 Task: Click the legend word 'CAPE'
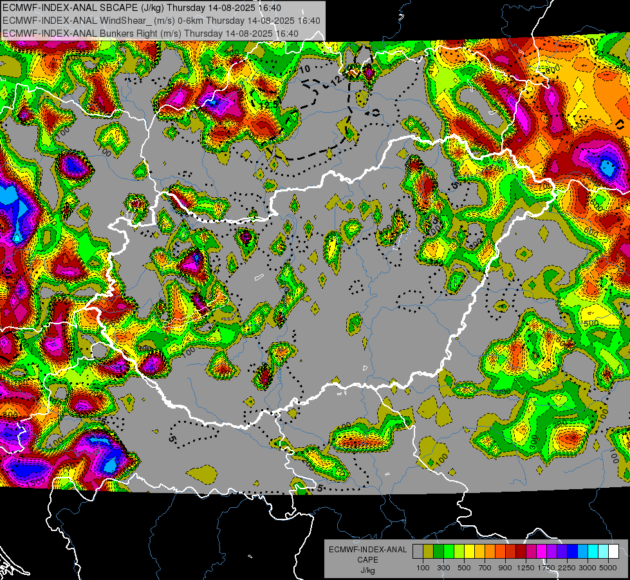[367, 560]
